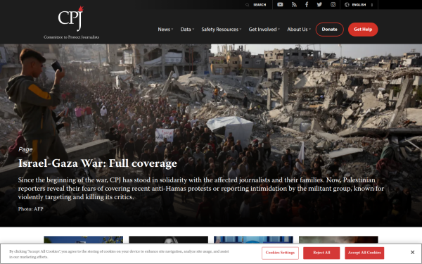Close the cookie banner with X
The image size is (422, 264).
(412, 253)
